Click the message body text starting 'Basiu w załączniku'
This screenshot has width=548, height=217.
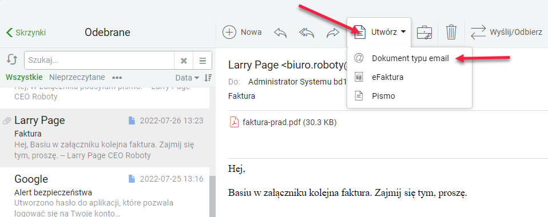click(x=348, y=192)
